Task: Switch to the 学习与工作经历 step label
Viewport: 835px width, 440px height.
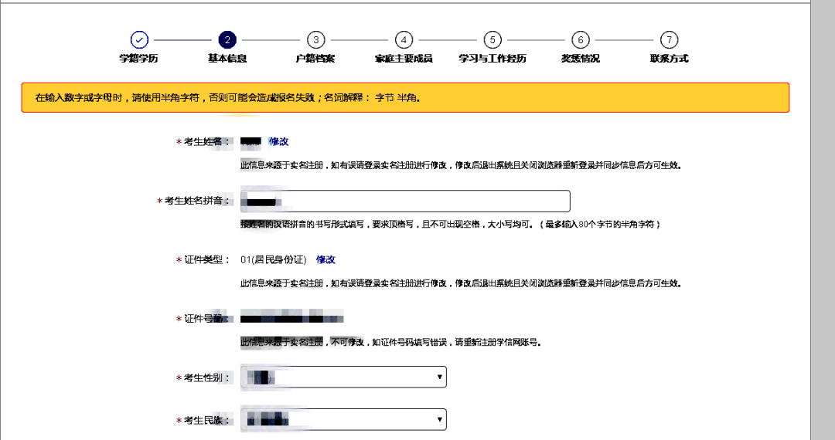Action: pos(492,59)
